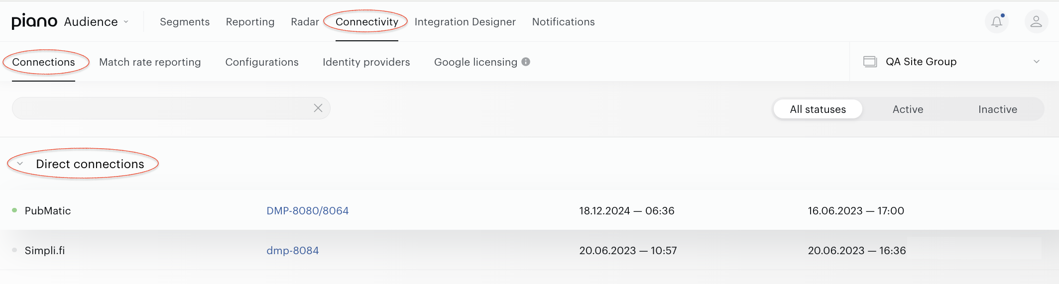Open the Segments menu item
This screenshot has height=284, width=1059.
point(185,22)
